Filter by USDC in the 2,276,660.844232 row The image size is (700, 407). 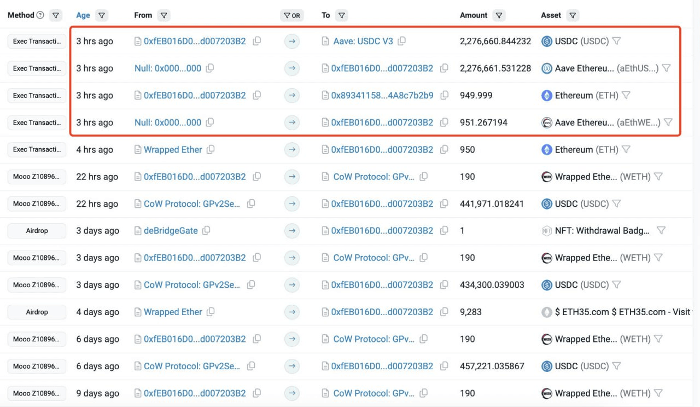[616, 41]
